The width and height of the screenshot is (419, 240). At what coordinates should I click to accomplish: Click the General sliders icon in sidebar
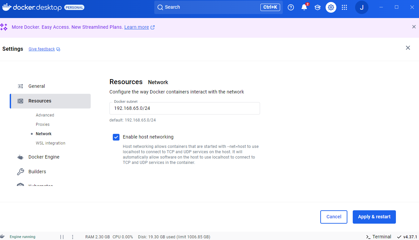20,86
